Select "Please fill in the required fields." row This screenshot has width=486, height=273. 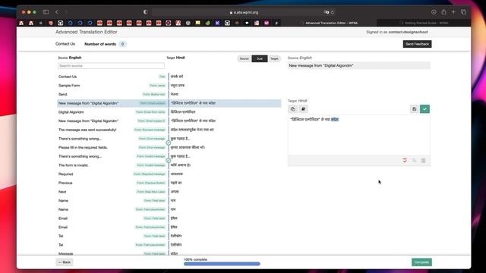(112, 147)
